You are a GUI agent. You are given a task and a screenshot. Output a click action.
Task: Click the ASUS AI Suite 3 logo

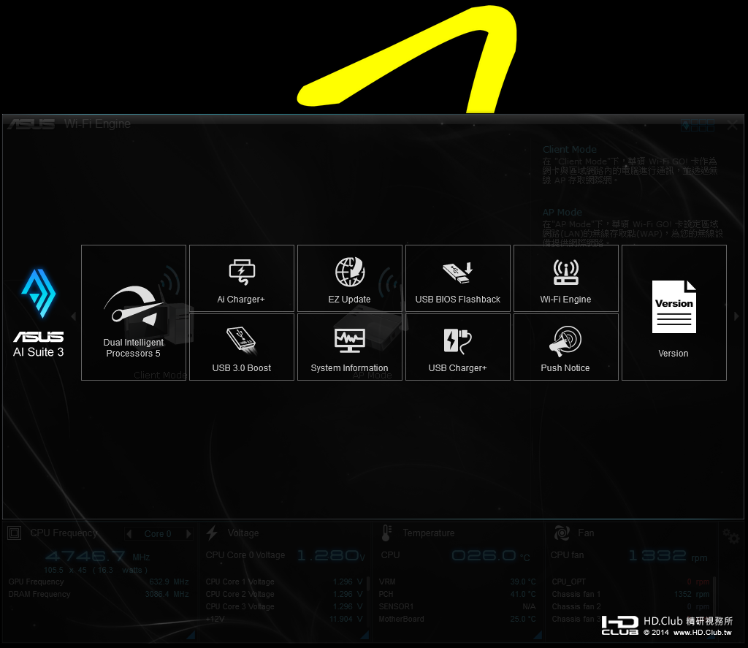point(38,313)
